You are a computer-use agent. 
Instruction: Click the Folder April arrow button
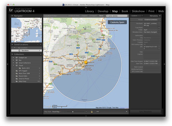coord(159,30)
